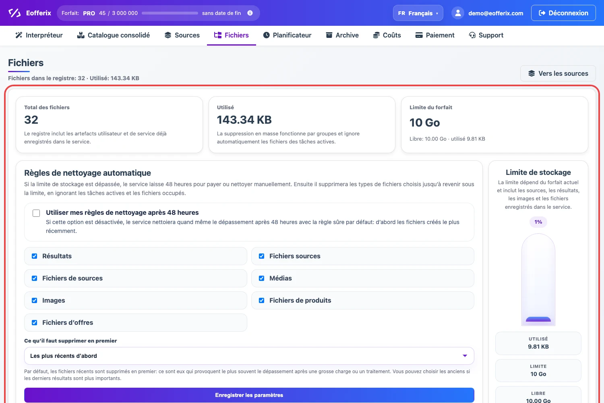Screen dimensions: 604x403
Task: Click the Eofferix brand name
Action: [x=39, y=13]
